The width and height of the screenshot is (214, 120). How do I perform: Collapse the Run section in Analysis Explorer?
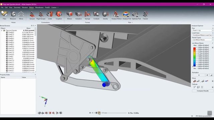point(213,28)
